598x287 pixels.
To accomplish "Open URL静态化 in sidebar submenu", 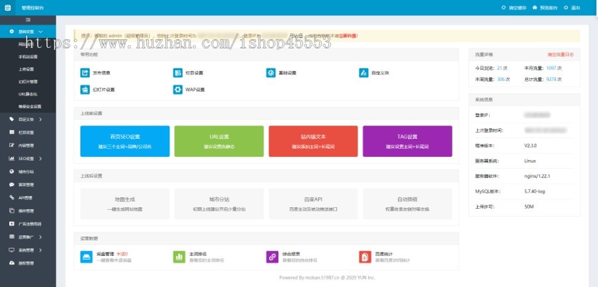I will (x=28, y=94).
